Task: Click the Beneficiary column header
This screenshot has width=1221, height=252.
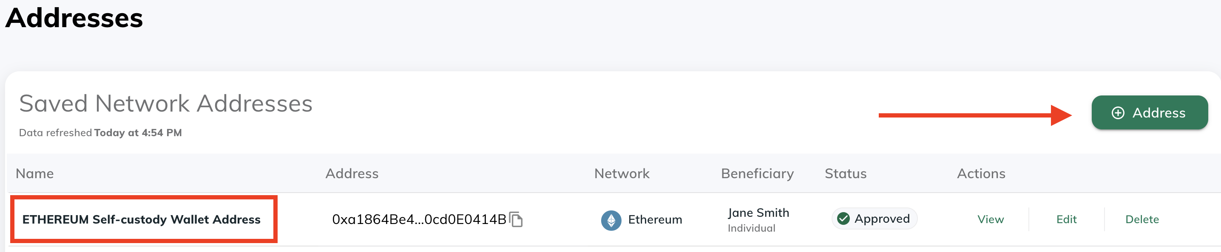Action: coord(757,174)
